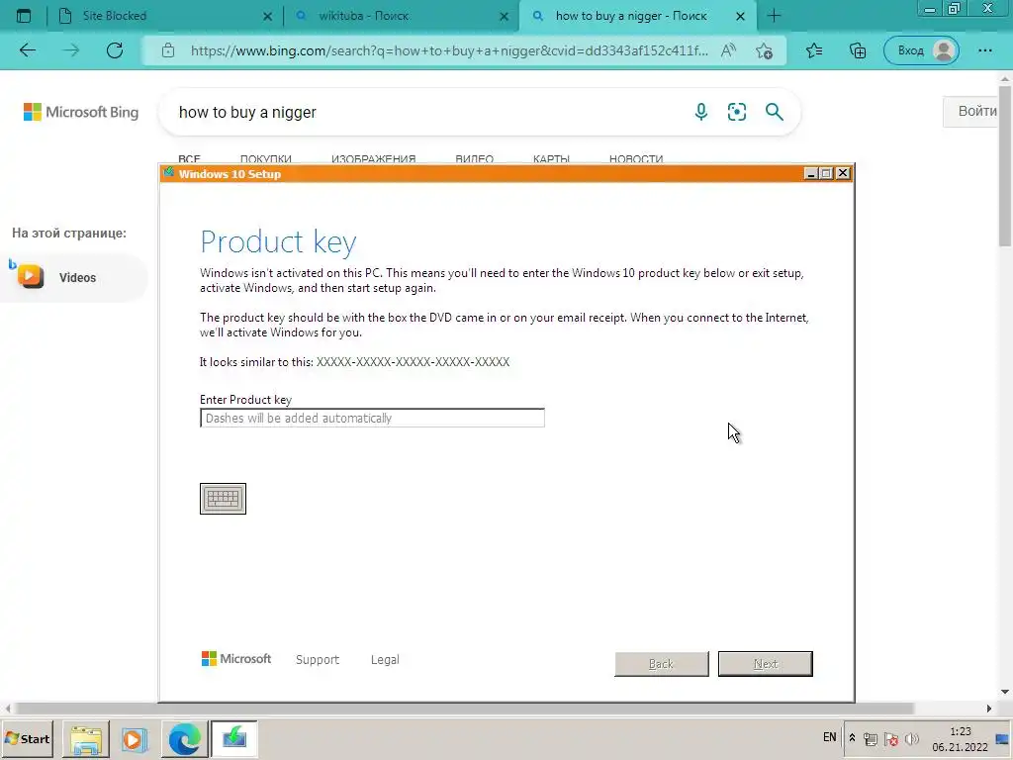Screen dimensions: 1013x760
Task: Click the Microsoft Bing logo
Action: click(x=81, y=112)
